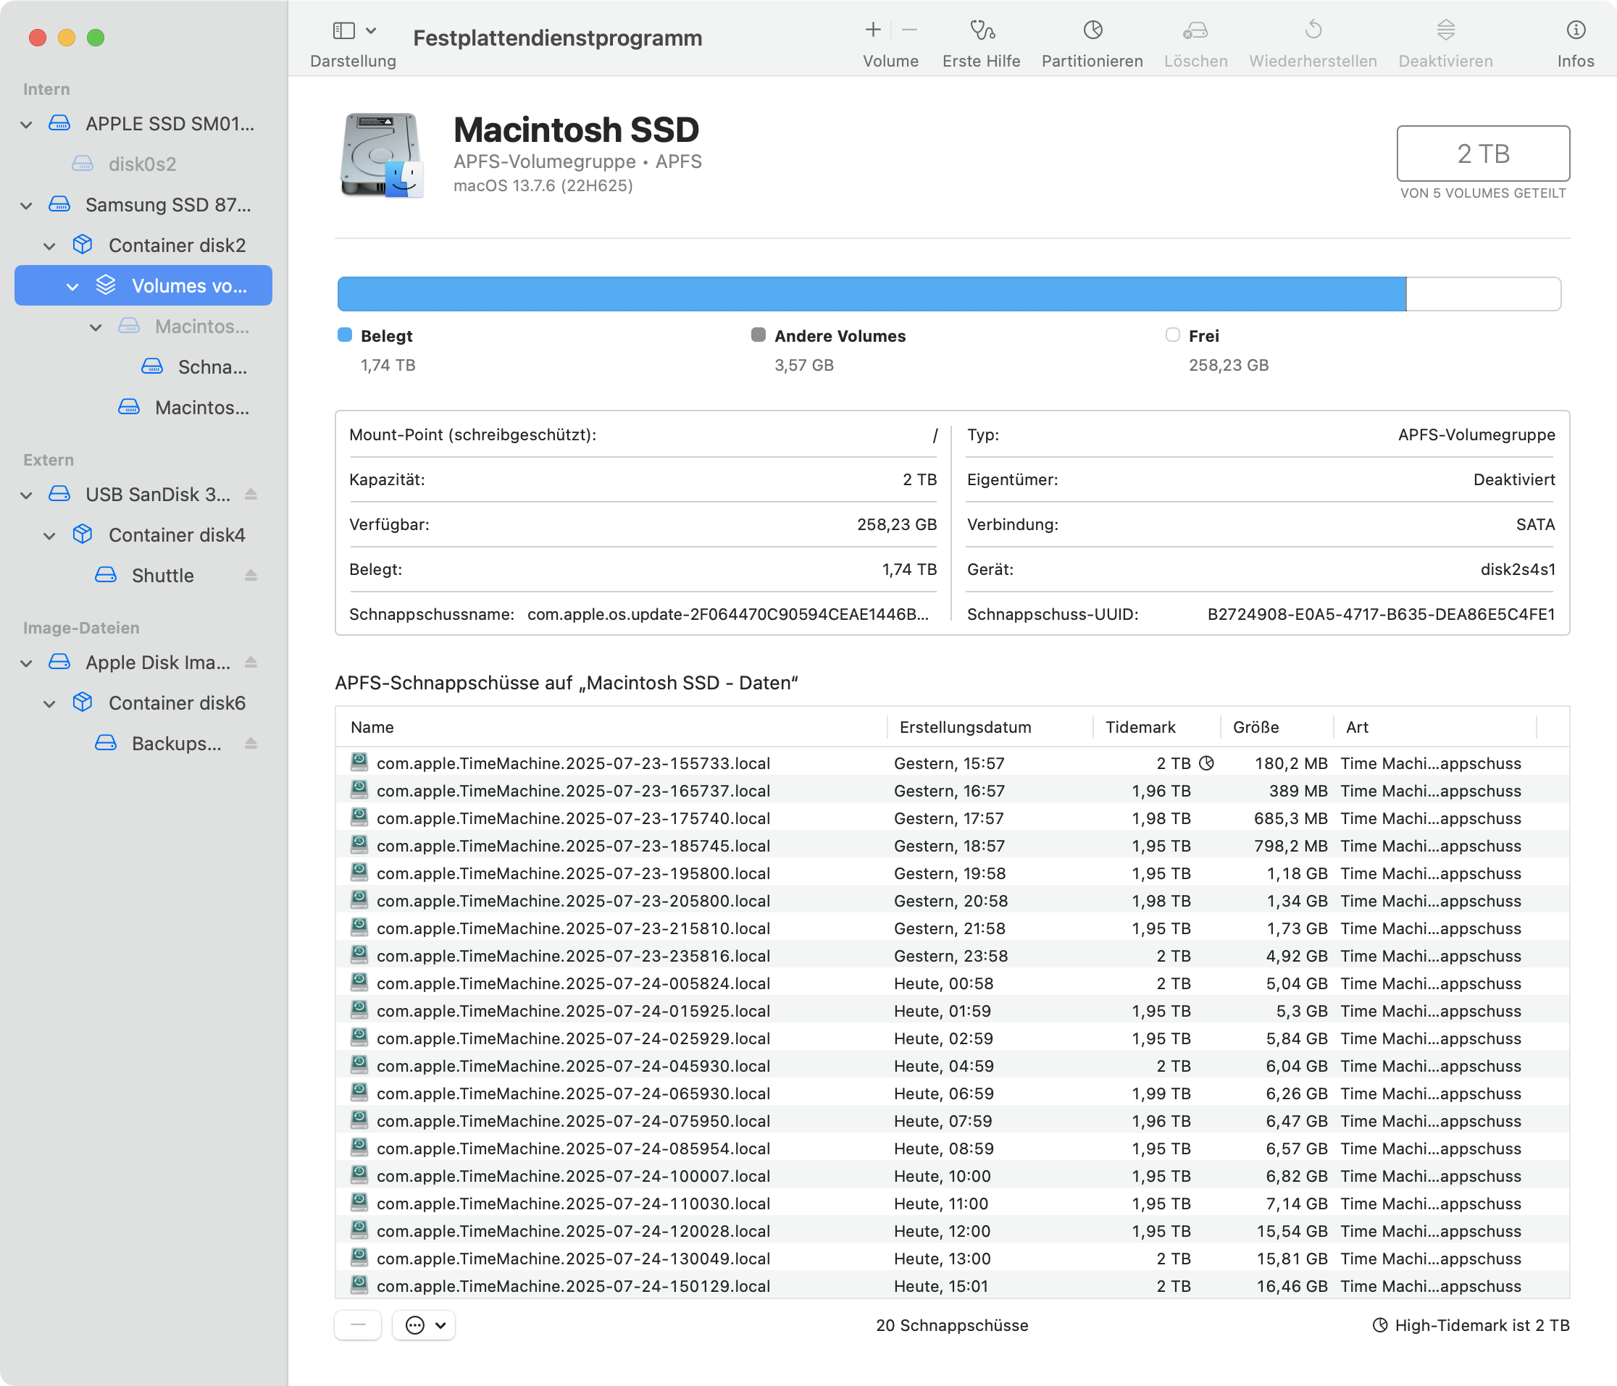Viewport: 1617px width, 1386px height.
Task: Eject the USB SanDisk drive
Action: 251,495
